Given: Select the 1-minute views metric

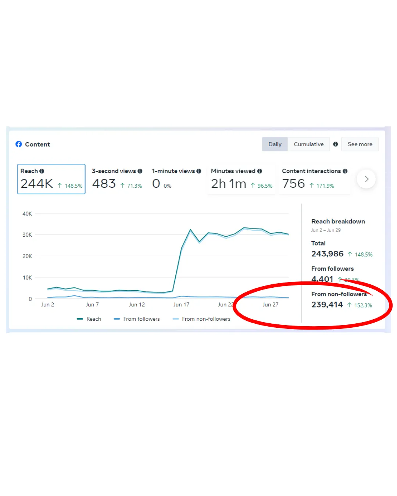Looking at the screenshot, I should click(176, 179).
